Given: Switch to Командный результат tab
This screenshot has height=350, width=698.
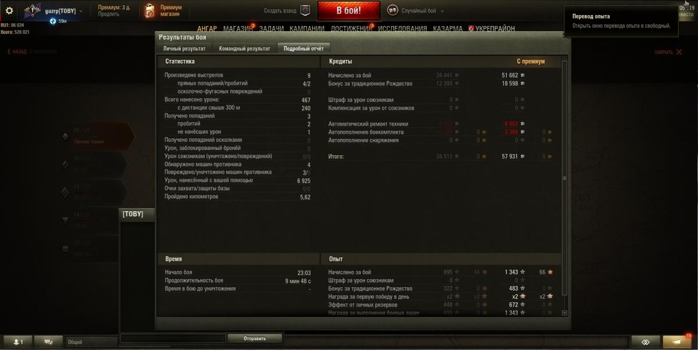Looking at the screenshot, I should (244, 49).
